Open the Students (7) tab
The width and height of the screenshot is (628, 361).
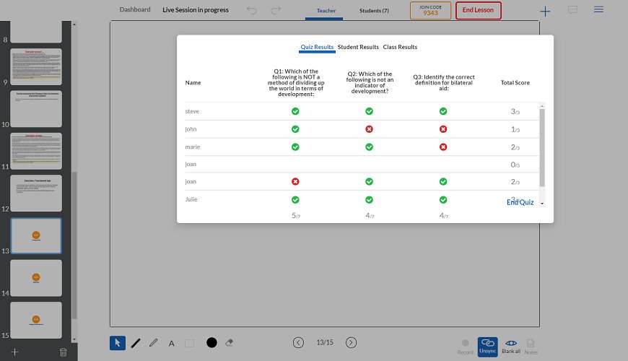pos(374,11)
